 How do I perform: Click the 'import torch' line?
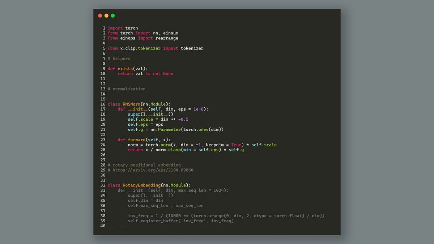point(123,28)
